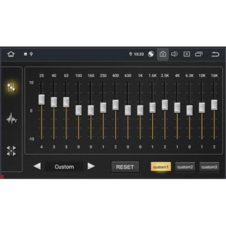Tap the close-app X box icon
This screenshot has width=226, height=226.
[187, 54]
